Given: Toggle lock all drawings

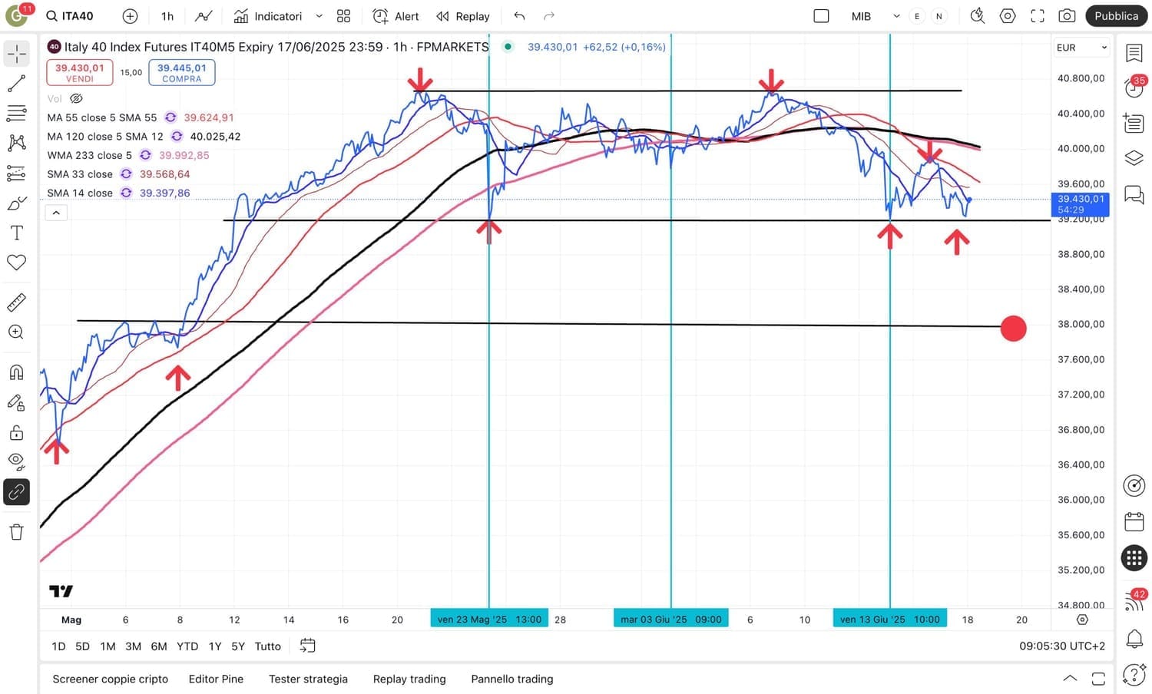Looking at the screenshot, I should coord(17,432).
